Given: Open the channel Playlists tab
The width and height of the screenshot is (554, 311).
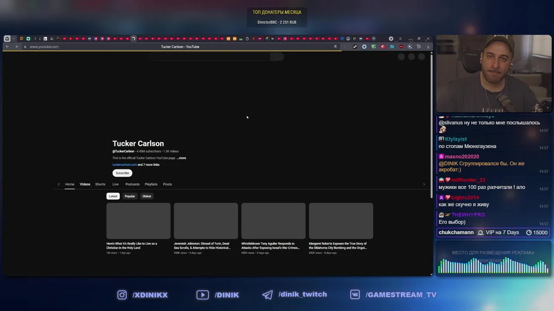Looking at the screenshot, I should pos(151,184).
